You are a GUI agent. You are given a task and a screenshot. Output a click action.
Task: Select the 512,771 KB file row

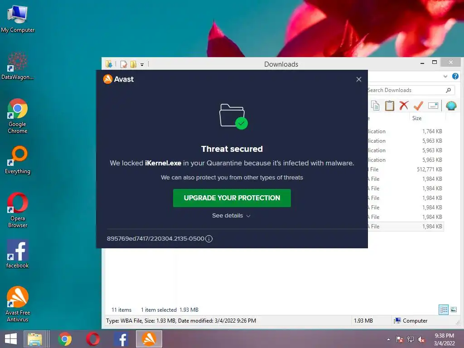[x=406, y=169]
